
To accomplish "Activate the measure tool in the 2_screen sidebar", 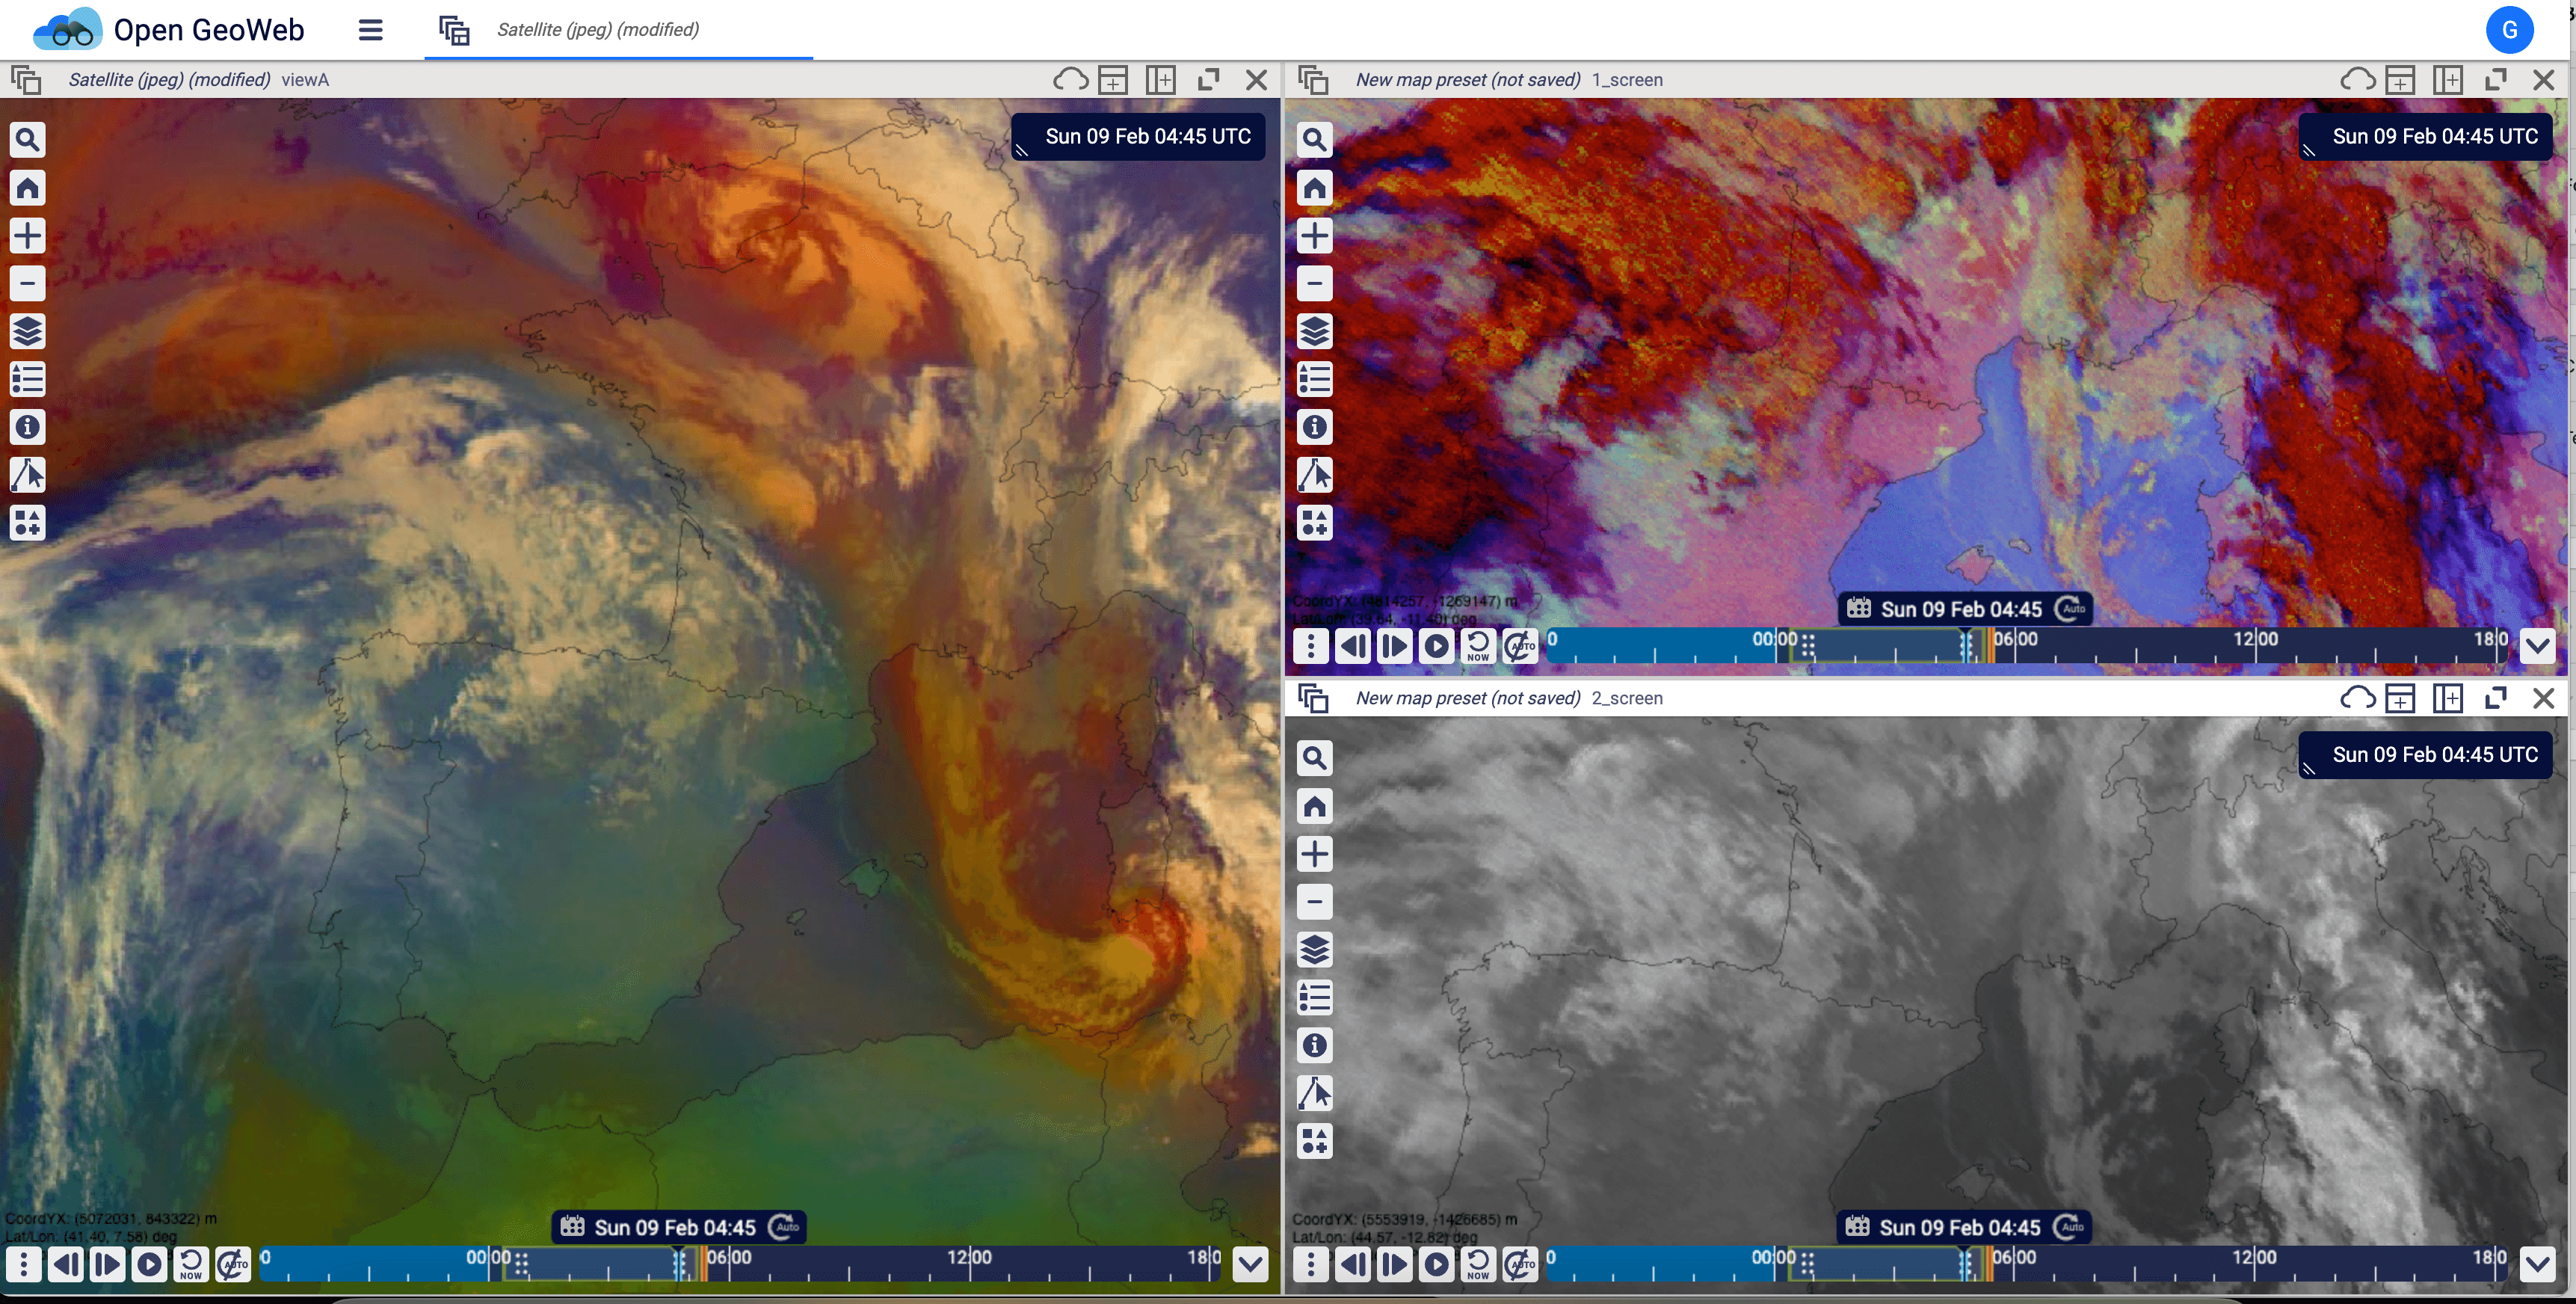I will (x=1316, y=1093).
